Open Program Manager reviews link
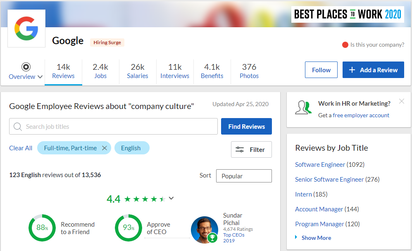 click(319, 224)
